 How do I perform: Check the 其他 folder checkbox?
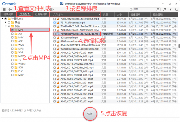pyautogui.click(x=9, y=22)
